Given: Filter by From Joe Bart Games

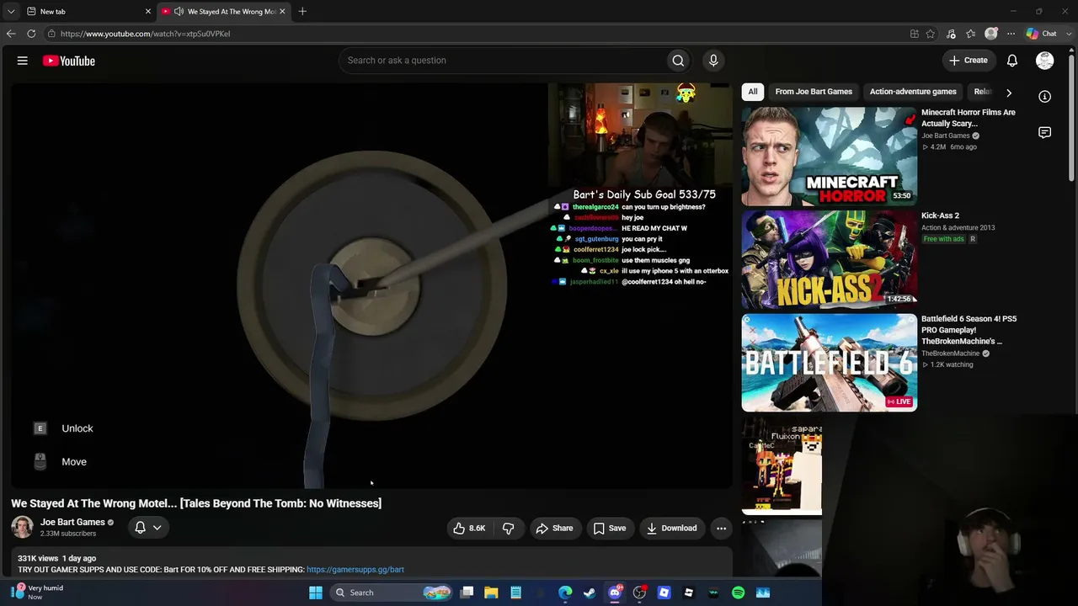Looking at the screenshot, I should click(814, 92).
